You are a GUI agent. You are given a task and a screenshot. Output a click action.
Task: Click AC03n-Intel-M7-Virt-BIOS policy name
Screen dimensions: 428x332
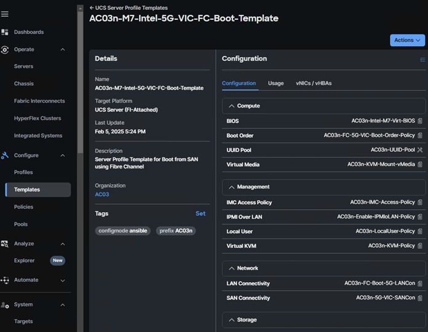coord(383,121)
